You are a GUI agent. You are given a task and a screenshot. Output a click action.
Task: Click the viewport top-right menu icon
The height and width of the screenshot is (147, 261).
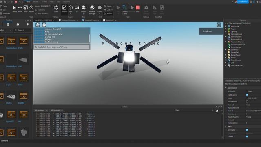[219, 25]
